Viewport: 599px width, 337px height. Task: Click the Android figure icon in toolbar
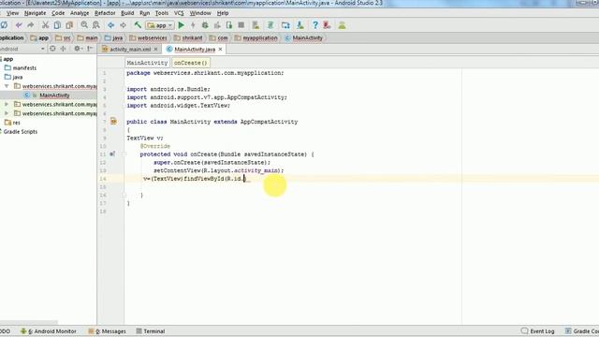pos(342,25)
